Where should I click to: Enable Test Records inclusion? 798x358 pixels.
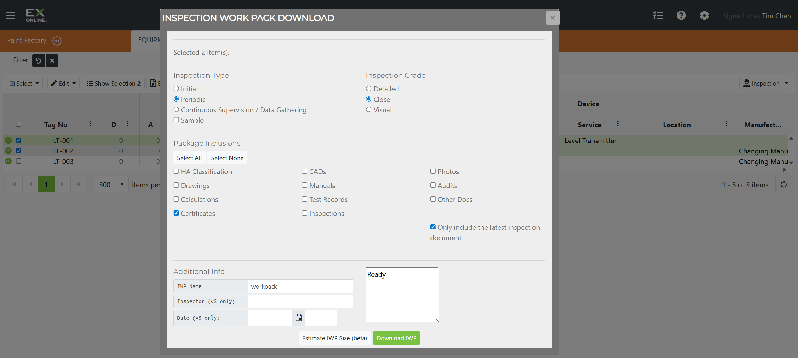[305, 199]
